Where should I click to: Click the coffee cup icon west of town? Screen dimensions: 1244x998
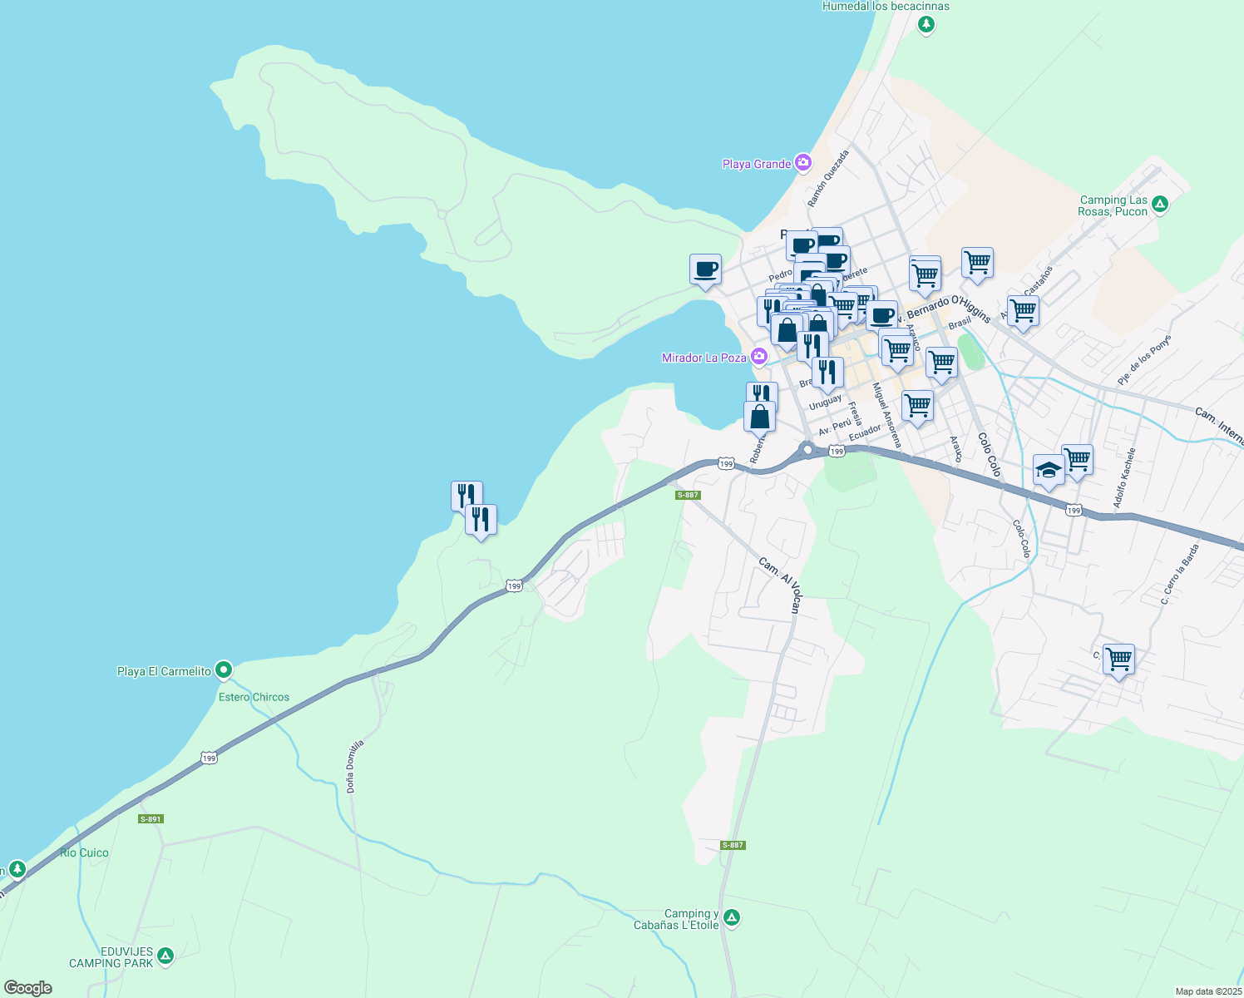[705, 268]
